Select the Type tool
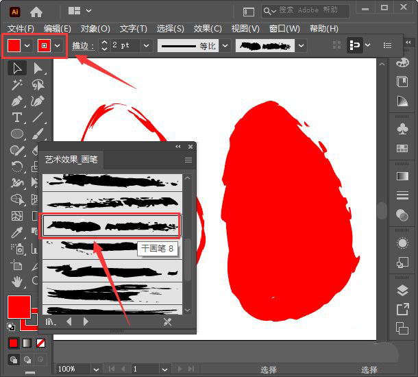 [17, 117]
